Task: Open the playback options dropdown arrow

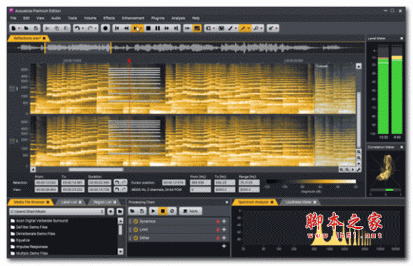Action: point(141,28)
